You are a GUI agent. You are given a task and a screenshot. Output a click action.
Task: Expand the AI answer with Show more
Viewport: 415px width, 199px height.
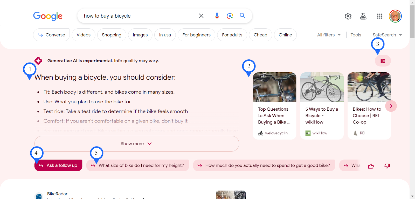[136, 144]
